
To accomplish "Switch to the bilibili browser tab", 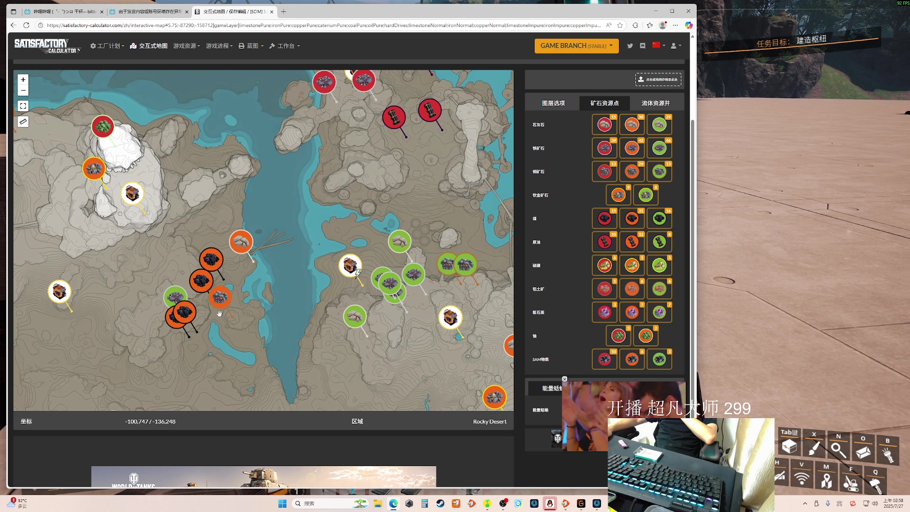I will tap(64, 11).
